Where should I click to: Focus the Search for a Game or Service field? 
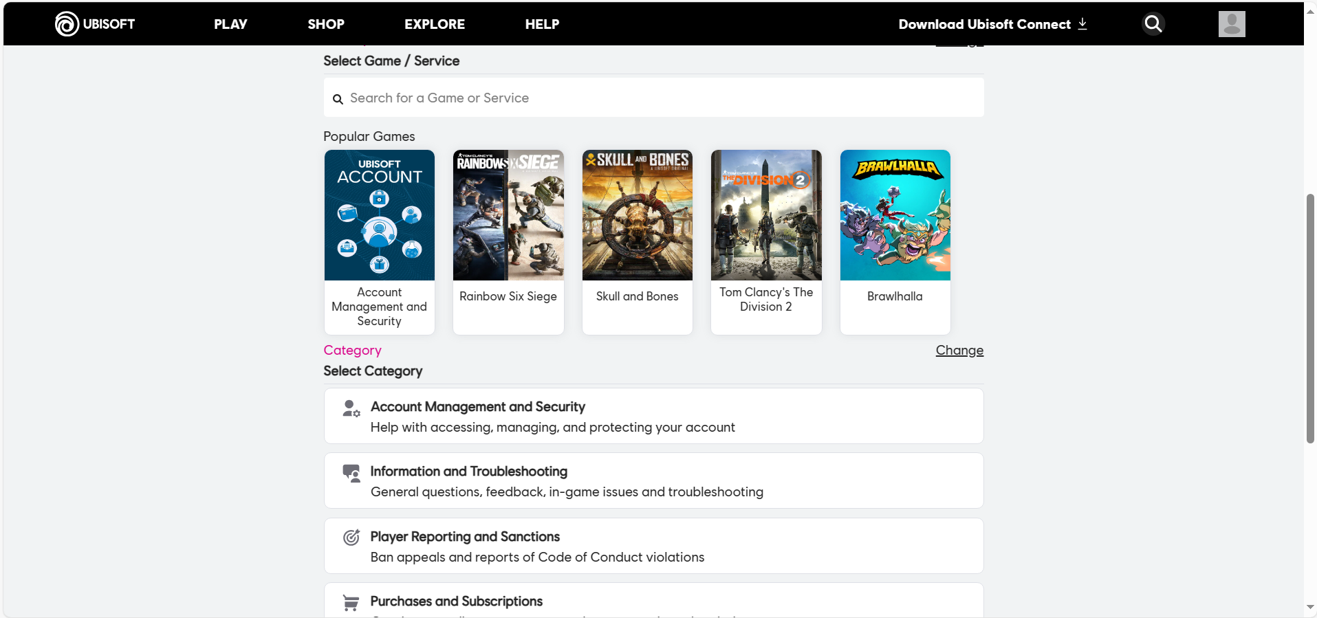tap(653, 98)
